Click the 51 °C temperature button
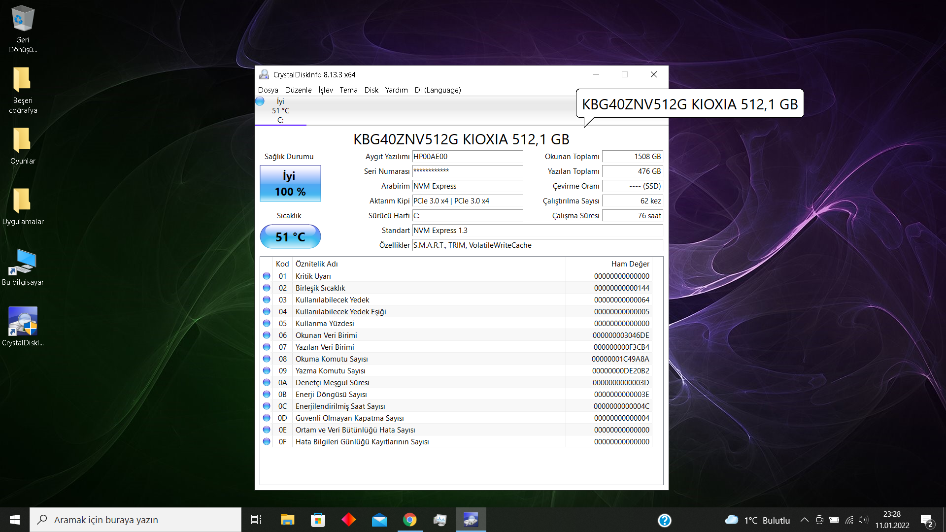Screen dimensions: 946x532 (290, 237)
